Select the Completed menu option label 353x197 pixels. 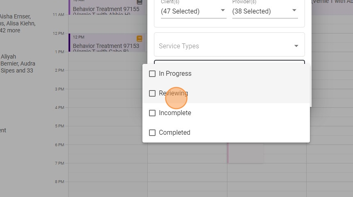174,133
